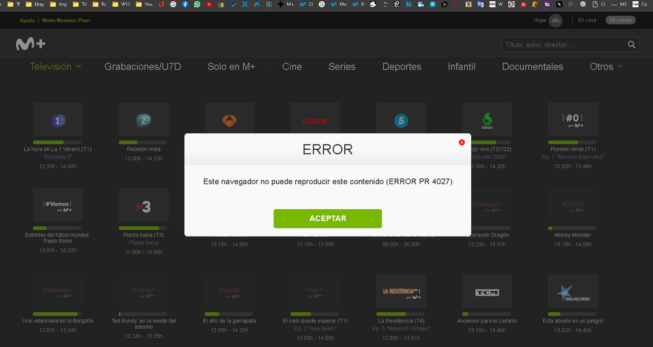Screen dimensions: 653x347
Task: Select the #0 por M+ channel logo
Action: pyautogui.click(x=573, y=120)
